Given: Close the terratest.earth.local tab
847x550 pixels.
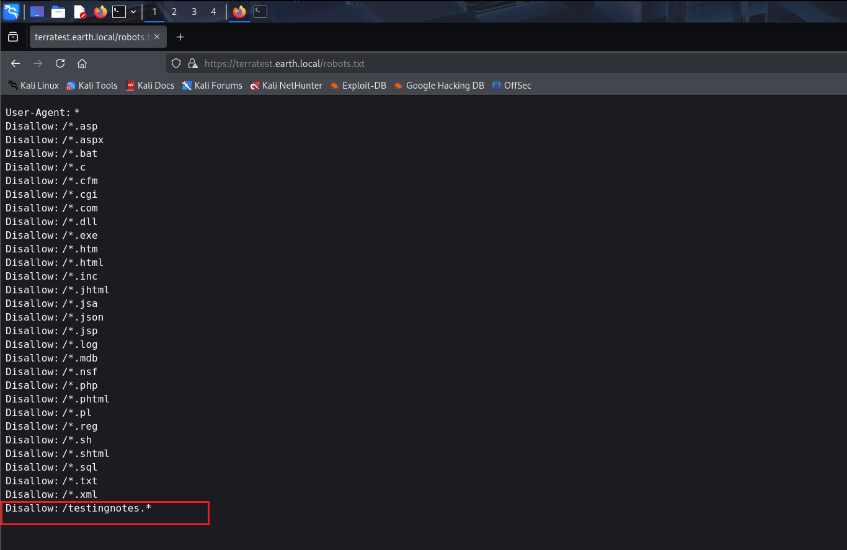Looking at the screenshot, I should (157, 37).
